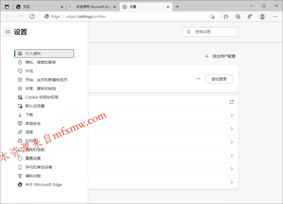Click the forward navigation arrow
This screenshot has height=204, width=283.
coord(20,16)
